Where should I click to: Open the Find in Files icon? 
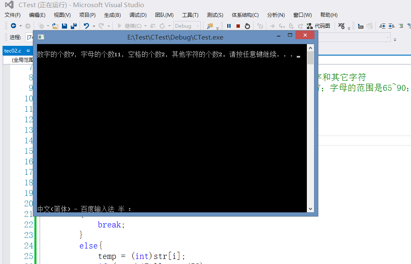[210, 26]
